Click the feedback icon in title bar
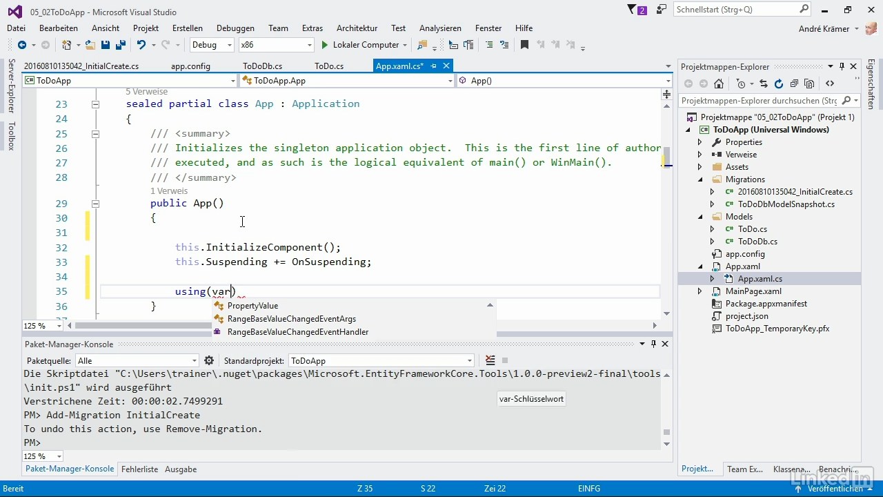 (x=662, y=10)
